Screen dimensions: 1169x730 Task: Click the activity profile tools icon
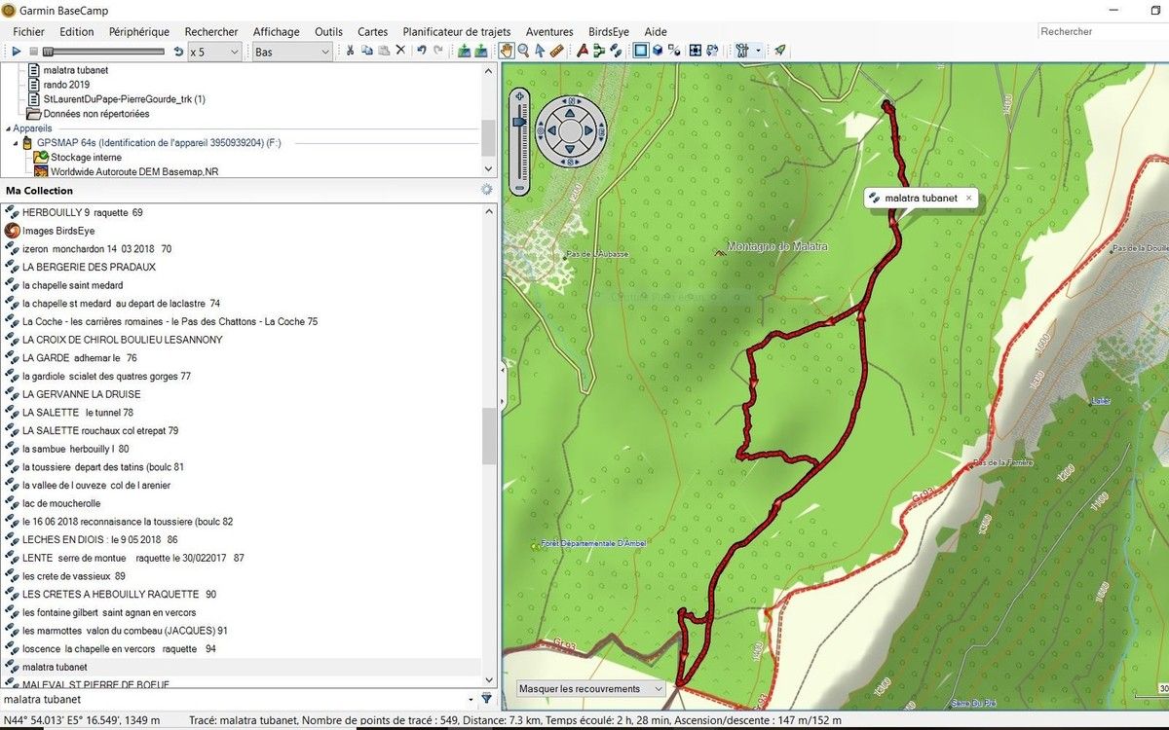pyautogui.click(x=741, y=51)
